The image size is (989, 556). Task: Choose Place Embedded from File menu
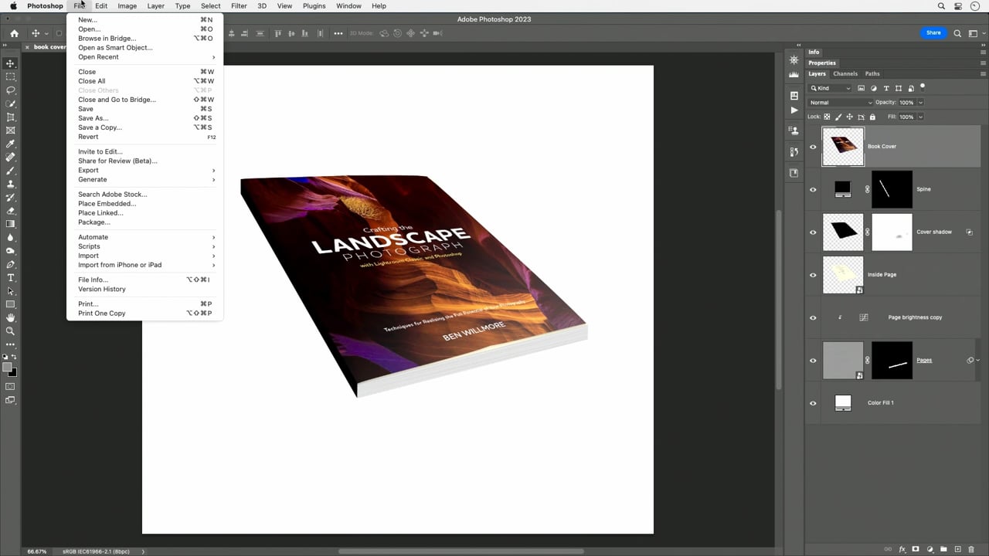click(145, 204)
